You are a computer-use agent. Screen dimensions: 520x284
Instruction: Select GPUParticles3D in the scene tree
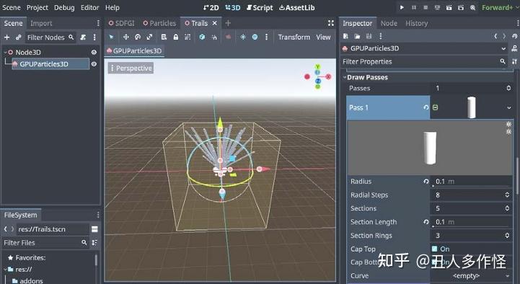[50, 64]
